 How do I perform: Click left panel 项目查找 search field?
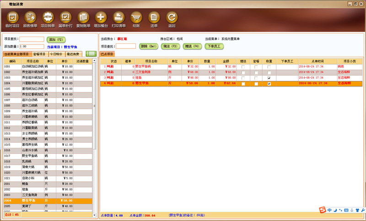point(32,39)
